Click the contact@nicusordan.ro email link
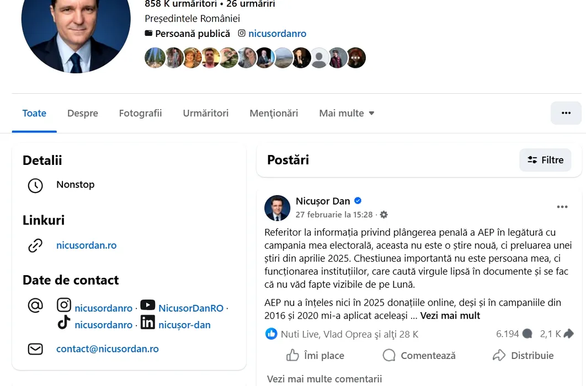Image resolution: width=586 pixels, height=386 pixels. pyautogui.click(x=107, y=349)
